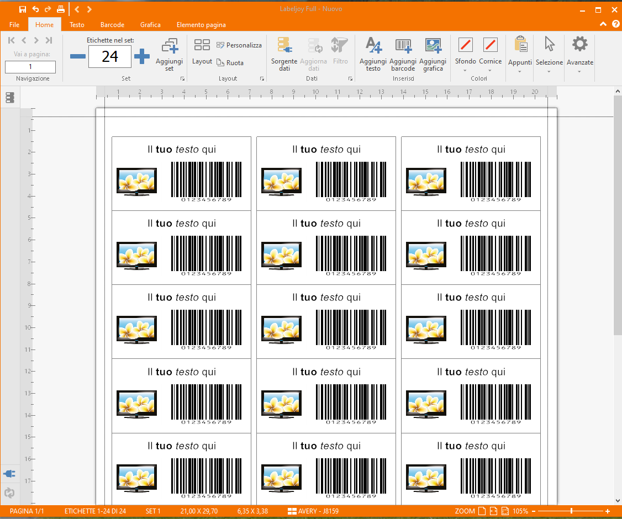The image size is (622, 519).
Task: Click the Filtro funnel icon
Action: coord(340,45)
